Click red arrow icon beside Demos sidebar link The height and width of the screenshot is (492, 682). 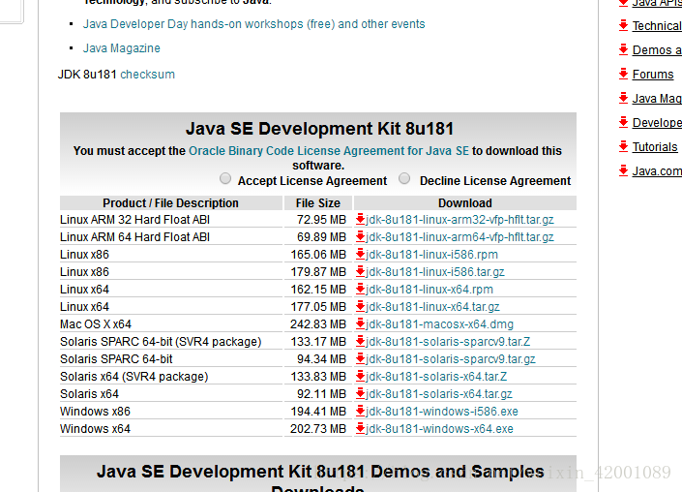coord(623,49)
